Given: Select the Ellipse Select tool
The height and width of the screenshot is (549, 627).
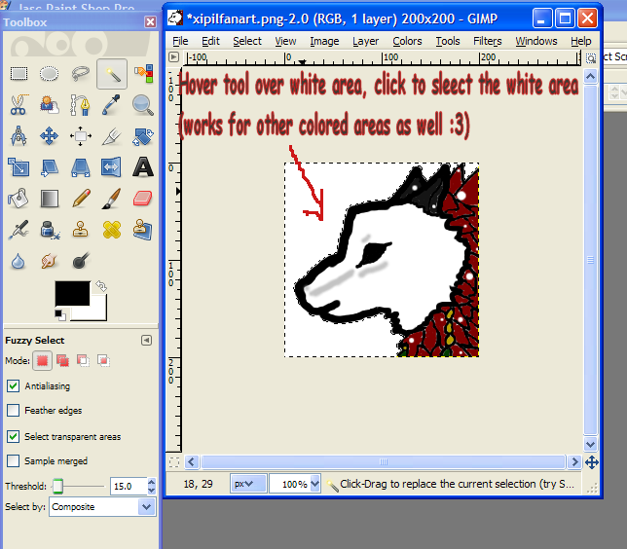Looking at the screenshot, I should click(50, 74).
